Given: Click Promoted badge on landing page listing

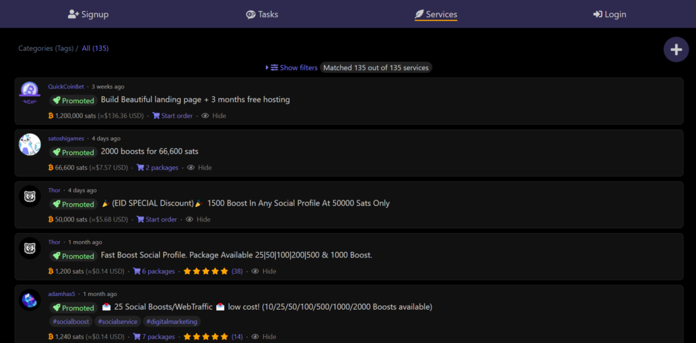Looking at the screenshot, I should [73, 101].
